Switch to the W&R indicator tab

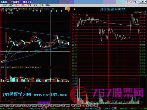click(41, 106)
